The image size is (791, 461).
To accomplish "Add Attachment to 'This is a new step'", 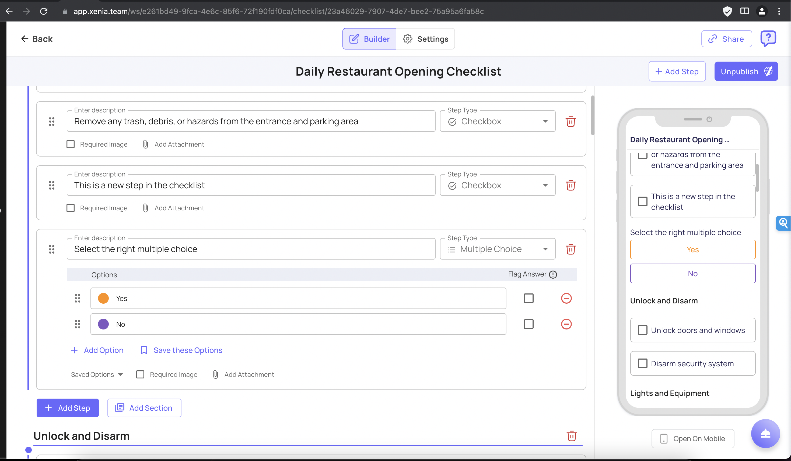I will point(173,208).
